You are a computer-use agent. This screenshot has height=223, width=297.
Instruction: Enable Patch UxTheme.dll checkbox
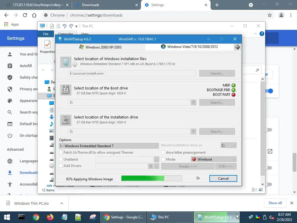coord(61,152)
